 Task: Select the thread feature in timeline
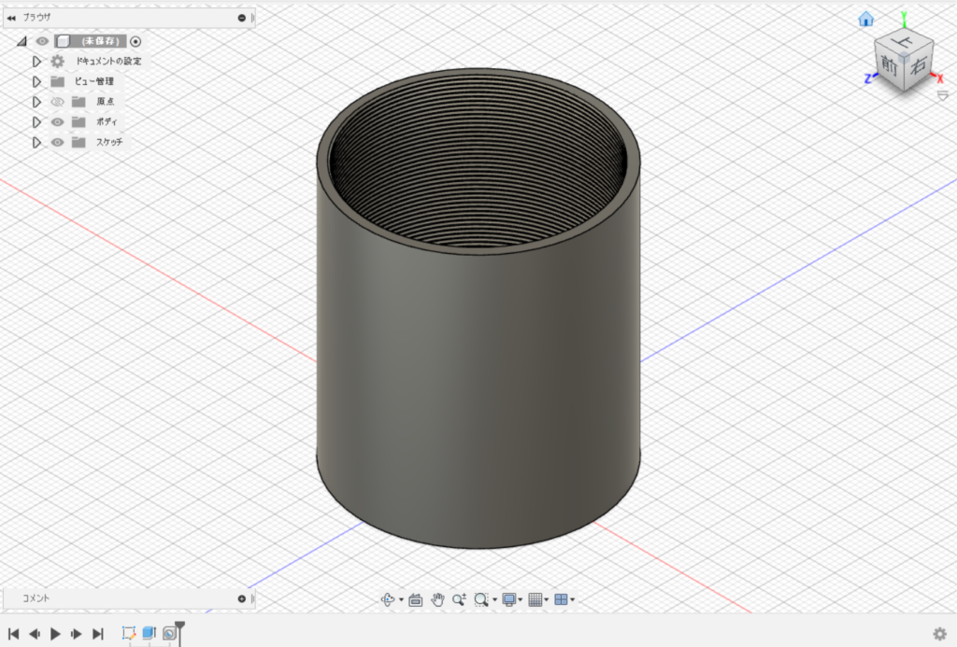coord(170,633)
